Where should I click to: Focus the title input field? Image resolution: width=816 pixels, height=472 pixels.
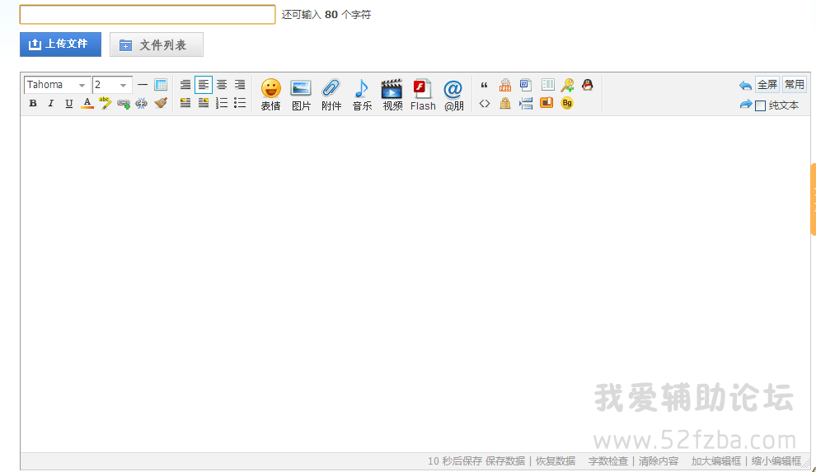[148, 15]
